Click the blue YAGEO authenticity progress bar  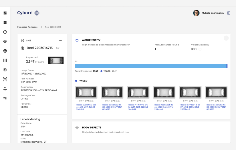point(151,66)
